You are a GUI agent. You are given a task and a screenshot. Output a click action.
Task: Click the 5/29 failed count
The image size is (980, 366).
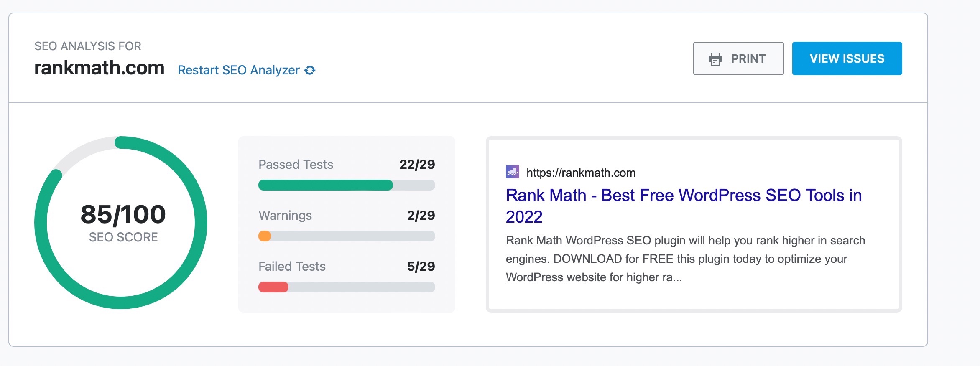coord(421,266)
